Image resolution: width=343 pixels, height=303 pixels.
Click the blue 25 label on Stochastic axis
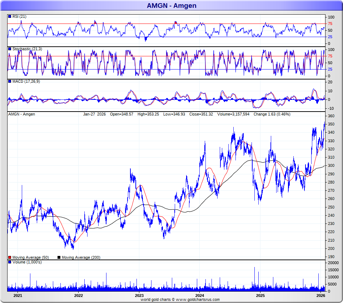[330, 70]
